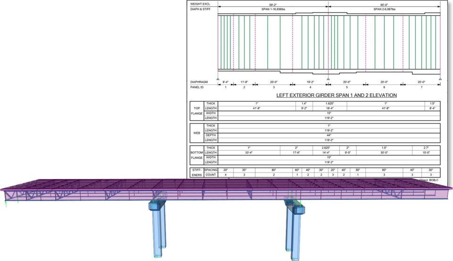
Task: Click the left abutment support triangle symbol
Action: [218, 79]
